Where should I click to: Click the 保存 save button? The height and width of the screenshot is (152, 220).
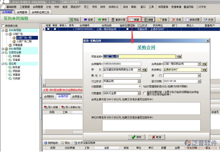click(x=136, y=137)
